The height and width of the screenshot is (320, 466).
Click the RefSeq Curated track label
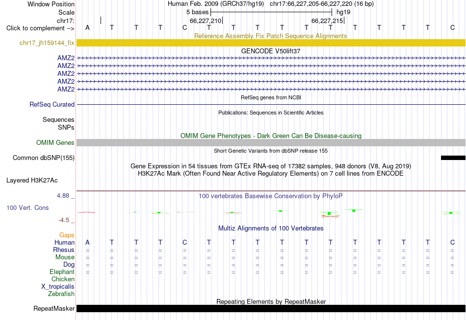52,104
